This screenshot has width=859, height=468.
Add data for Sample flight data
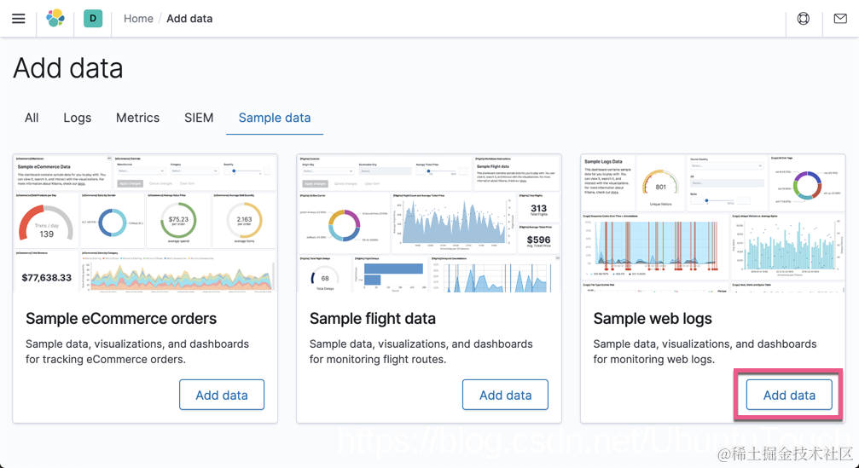505,395
